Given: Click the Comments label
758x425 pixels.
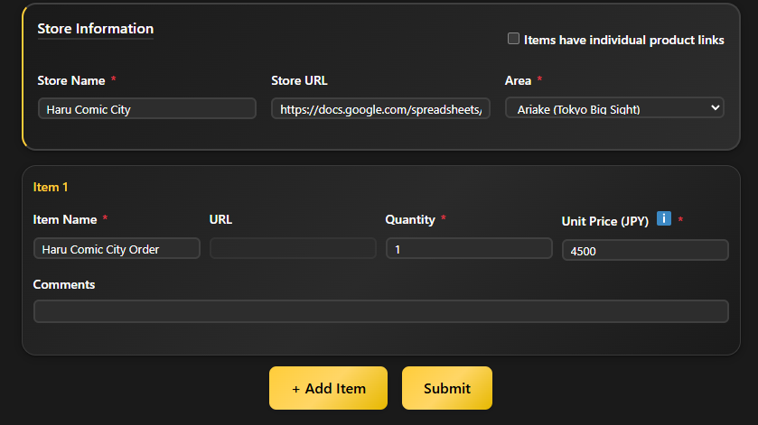Looking at the screenshot, I should (64, 284).
